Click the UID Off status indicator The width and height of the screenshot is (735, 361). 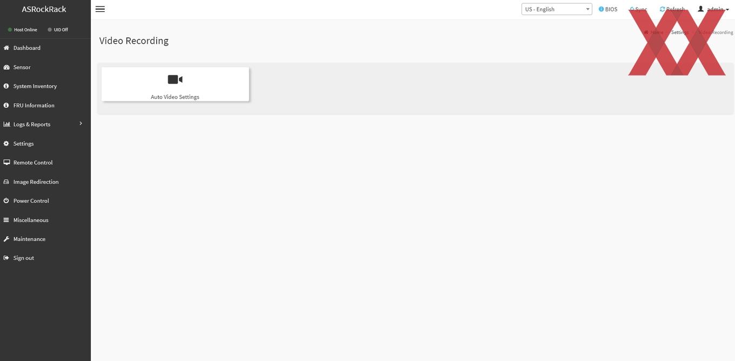pyautogui.click(x=58, y=30)
